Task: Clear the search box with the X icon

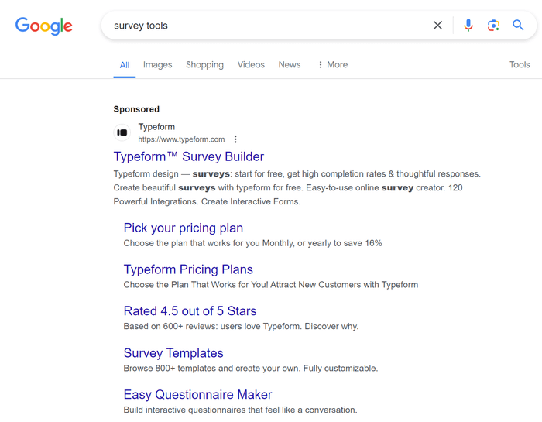Action: click(437, 26)
